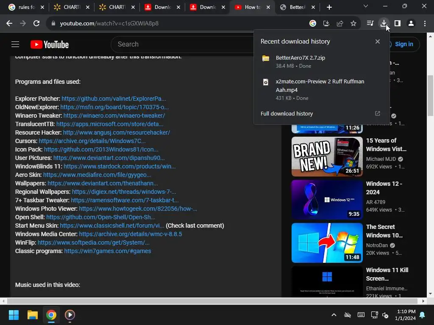Image resolution: width=434 pixels, height=325 pixels.
Task: Close the 'How to' YouTube tab
Action: tap(268, 7)
